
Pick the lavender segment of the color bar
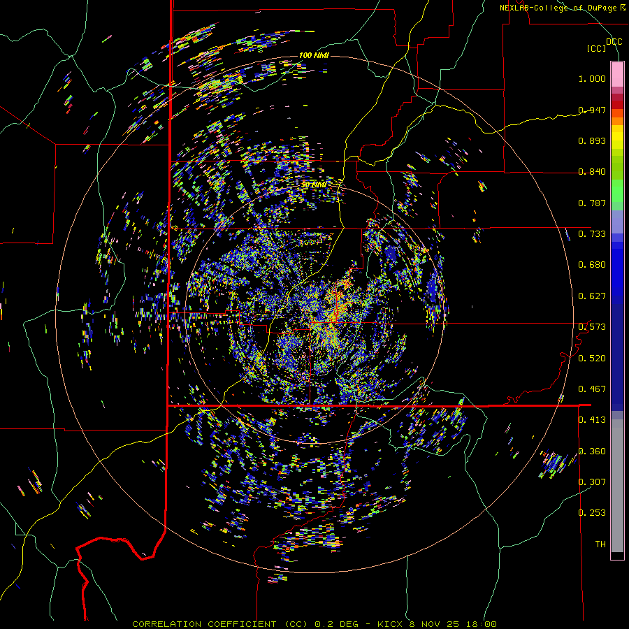[617, 222]
